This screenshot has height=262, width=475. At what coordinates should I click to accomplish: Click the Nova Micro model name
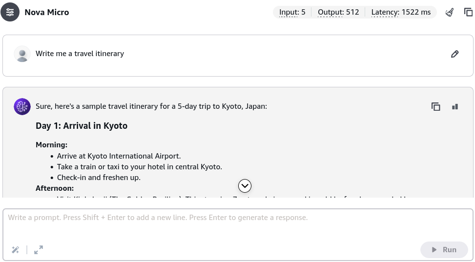(x=47, y=12)
